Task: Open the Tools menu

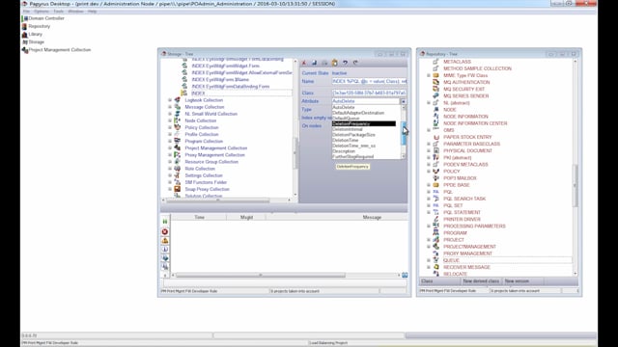Action: tap(58, 12)
